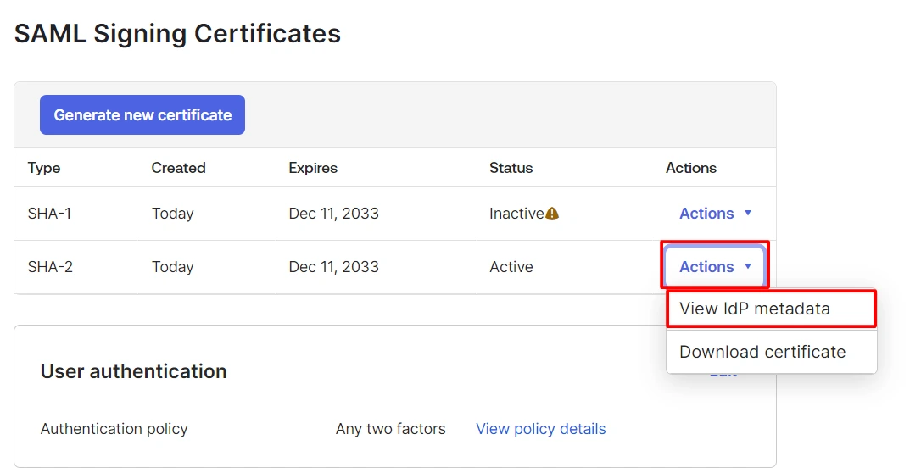Click the Status column header

pyautogui.click(x=511, y=168)
